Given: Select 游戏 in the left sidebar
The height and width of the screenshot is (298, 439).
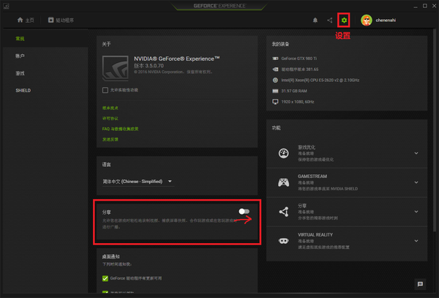Looking at the screenshot, I should pyautogui.click(x=20, y=73).
